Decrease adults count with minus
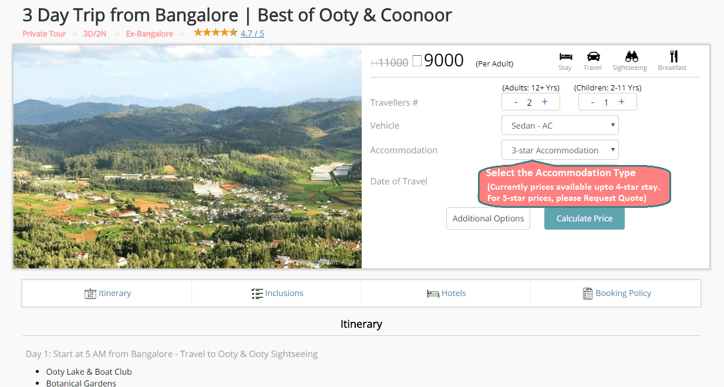This screenshot has height=387, width=724. pyautogui.click(x=516, y=102)
